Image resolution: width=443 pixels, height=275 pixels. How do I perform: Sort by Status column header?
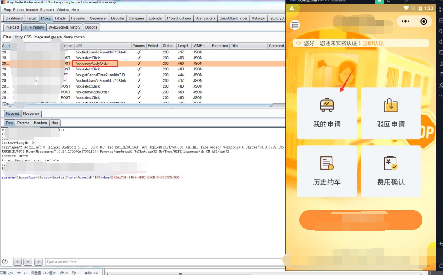coord(168,46)
